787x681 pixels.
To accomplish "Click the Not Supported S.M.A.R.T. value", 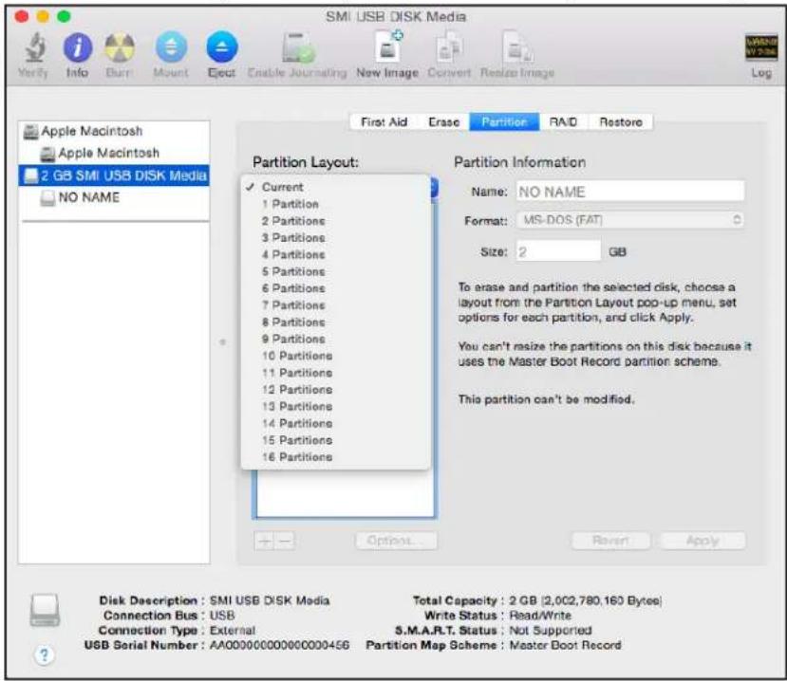I will click(551, 631).
